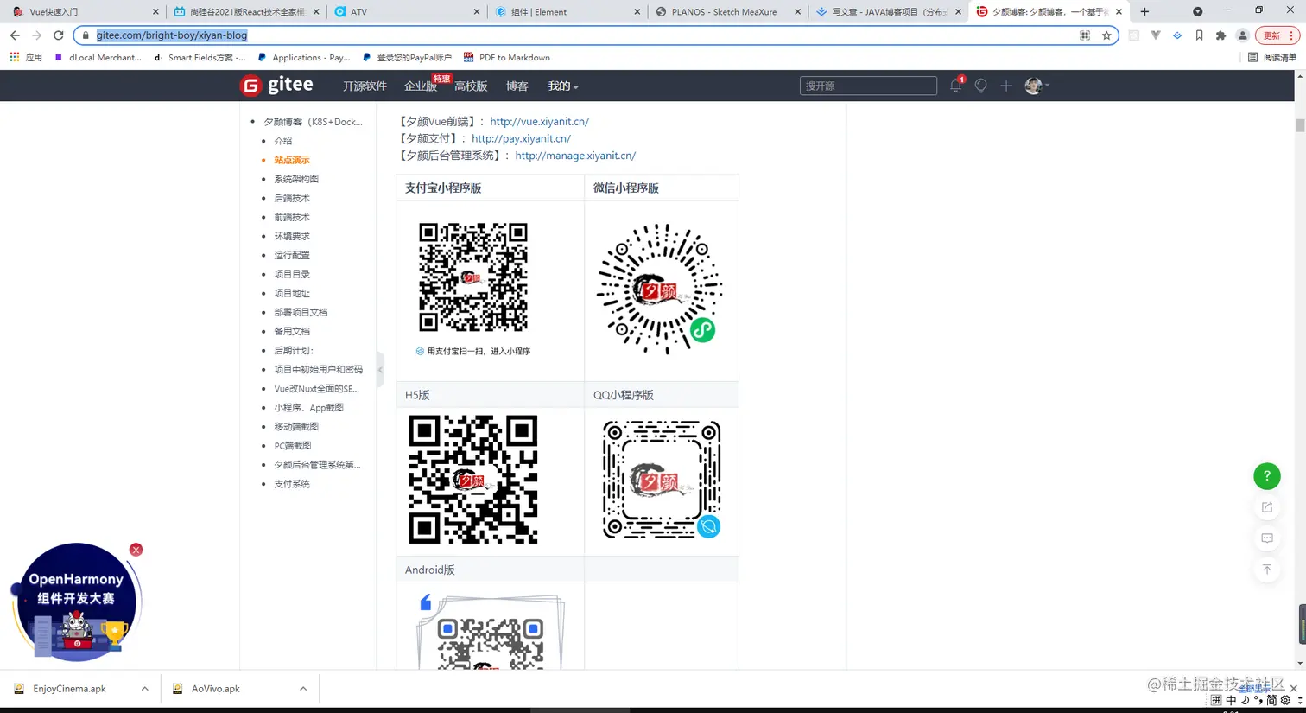This screenshot has width=1306, height=713.
Task: Click the Vue devtools extension icon
Action: (1155, 35)
